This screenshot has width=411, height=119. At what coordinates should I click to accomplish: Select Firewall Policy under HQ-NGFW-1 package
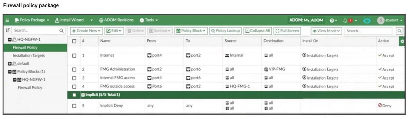(25, 48)
